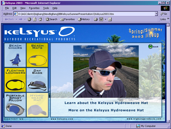Viewport: 171px width, 129px height.
Task: Open the Back history dropdown arrow
Action: pyautogui.click(x=17, y=19)
